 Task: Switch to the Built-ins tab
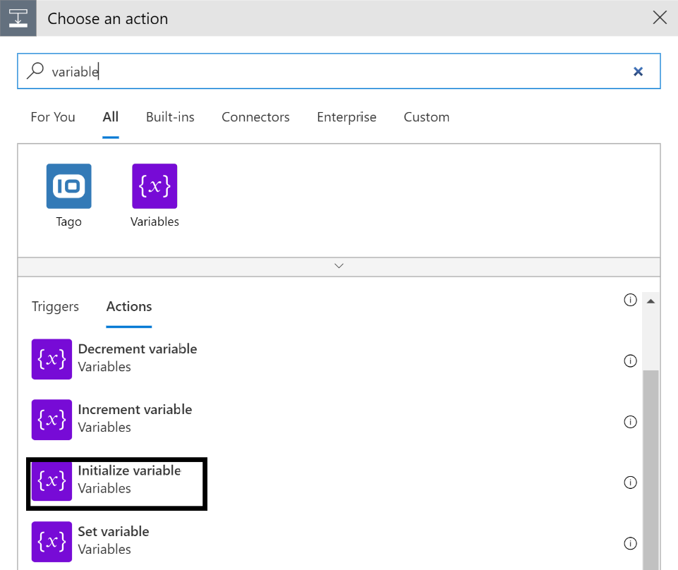(x=170, y=117)
